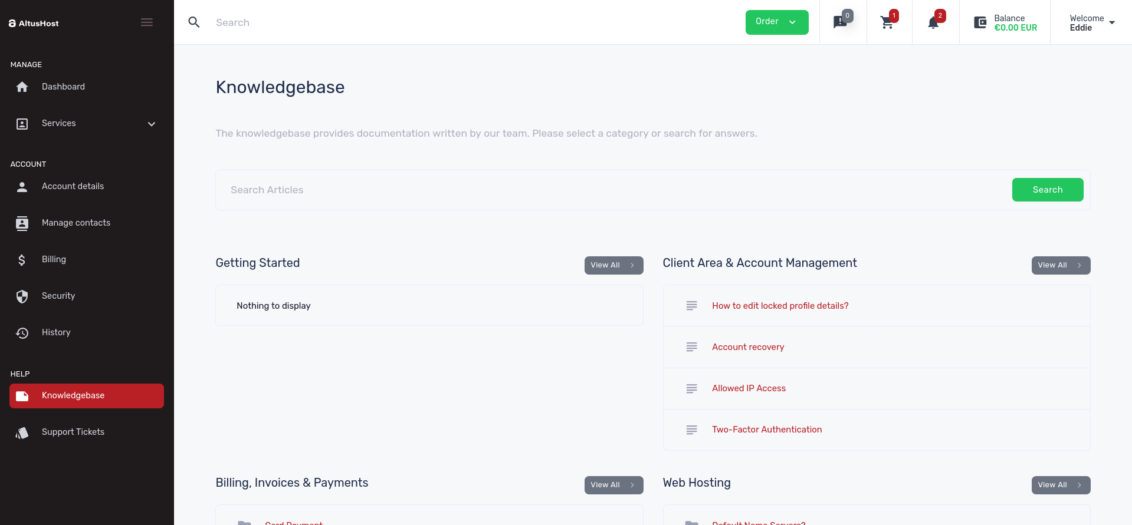Click article icon beside Account recovery
This screenshot has width=1132, height=525.
coord(691,347)
